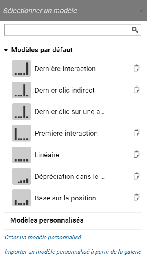The width and height of the screenshot is (147, 256).
Task: Click the Première interaction bar chart thumbnail
Action: [x=21, y=133]
